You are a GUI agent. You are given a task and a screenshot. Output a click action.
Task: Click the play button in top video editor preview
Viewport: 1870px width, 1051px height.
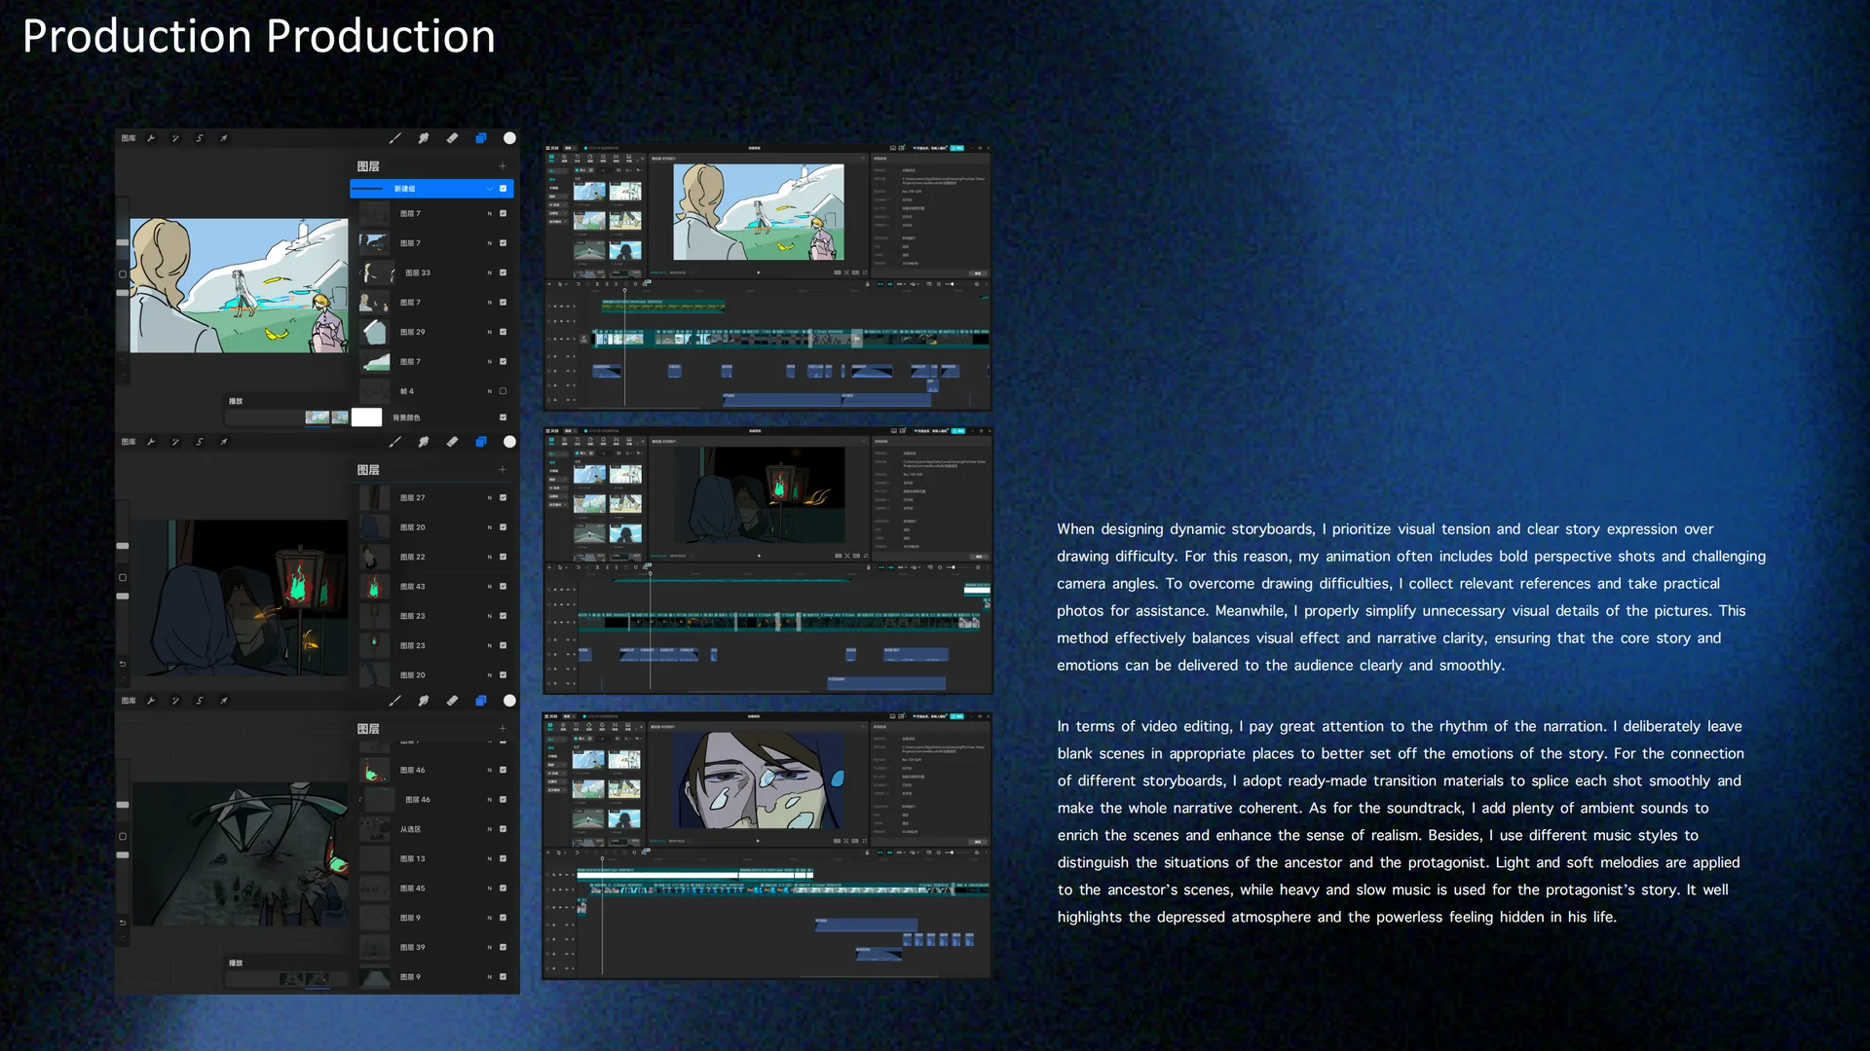759,273
